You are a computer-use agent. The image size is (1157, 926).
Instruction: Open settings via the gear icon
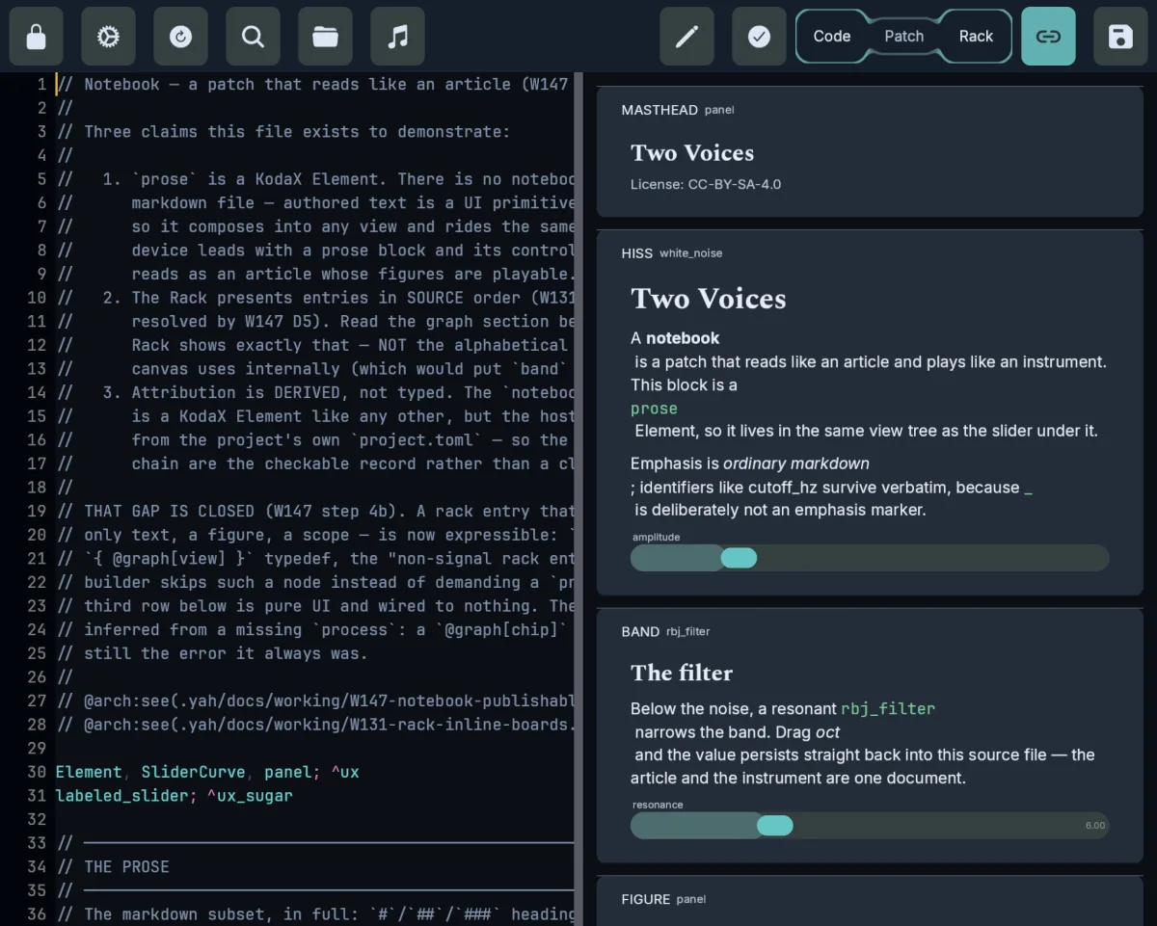[x=109, y=37]
